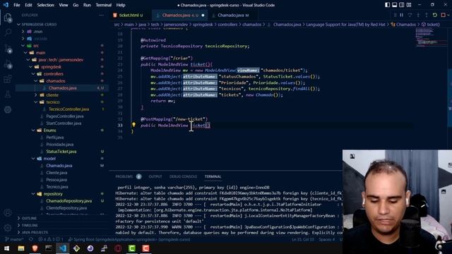This screenshot has width=452, height=254.
Task: Toggle panel layout icon in title bar
Action: coord(394,5)
